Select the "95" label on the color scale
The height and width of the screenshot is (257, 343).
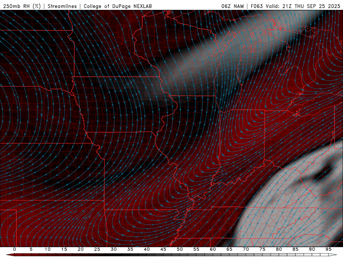[x=328, y=249]
